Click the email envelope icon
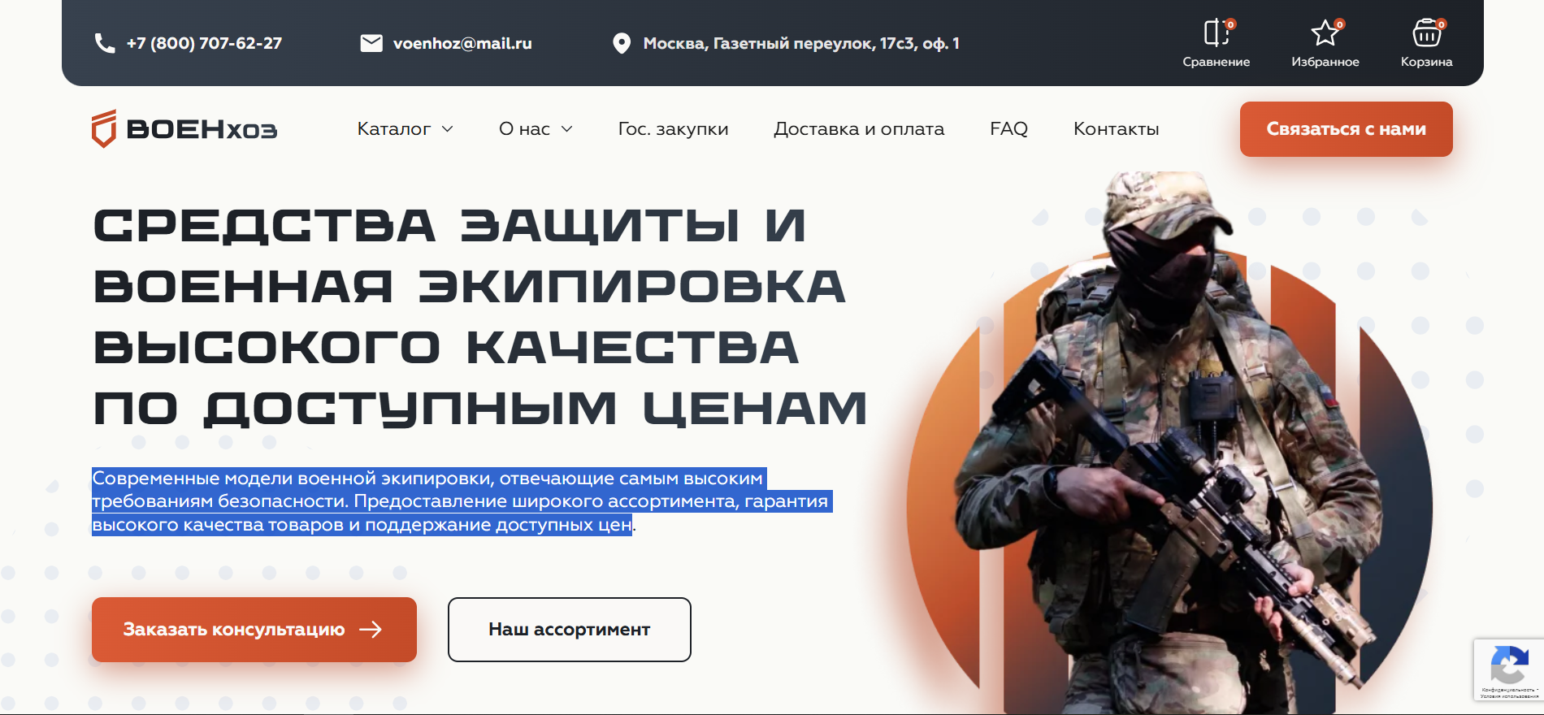The width and height of the screenshot is (1544, 715). click(371, 43)
